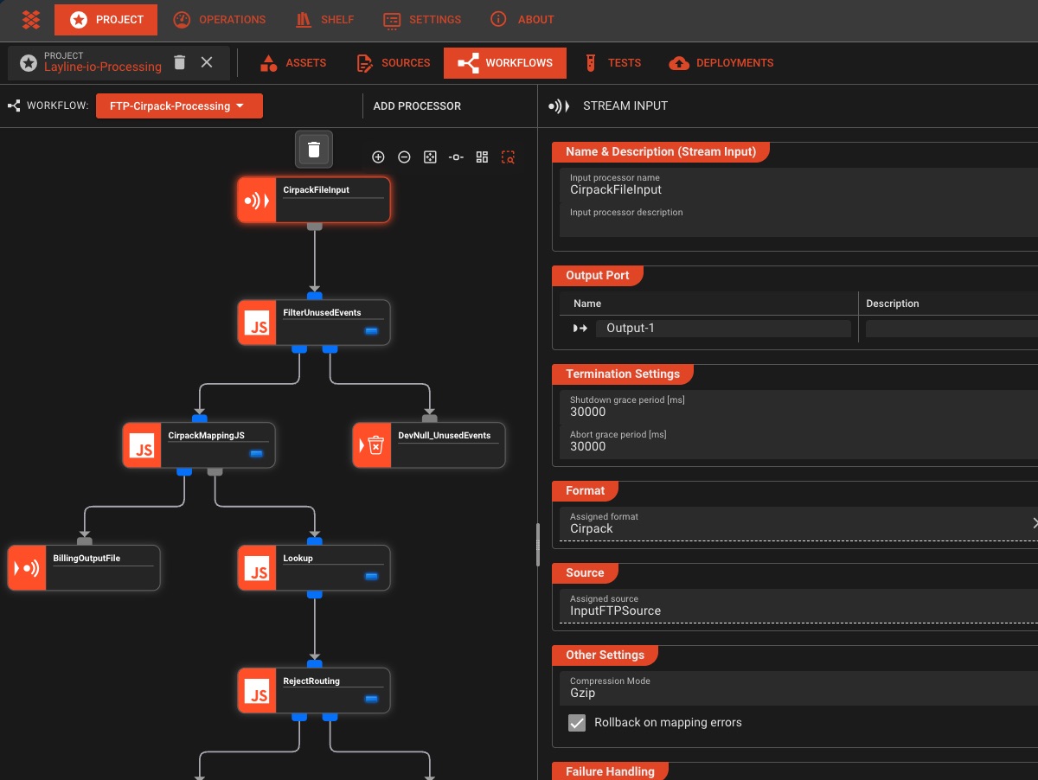
Task: Click the blue toggle on FilterUnusedEvents node
Action: pos(373,331)
